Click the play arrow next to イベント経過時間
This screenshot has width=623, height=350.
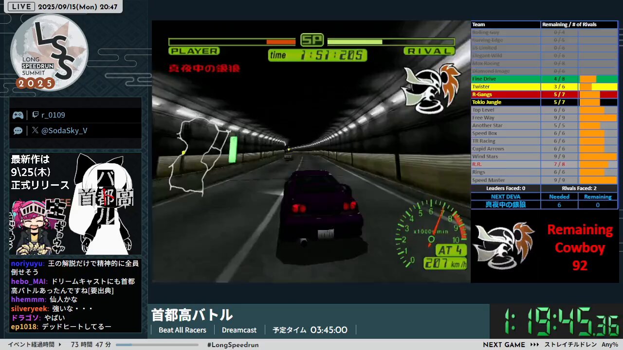(60, 345)
